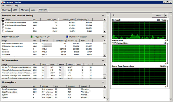The width and height of the screenshot is (173, 102).
Task: Click the Resource Monitor title bar icon
Action: 2,2
